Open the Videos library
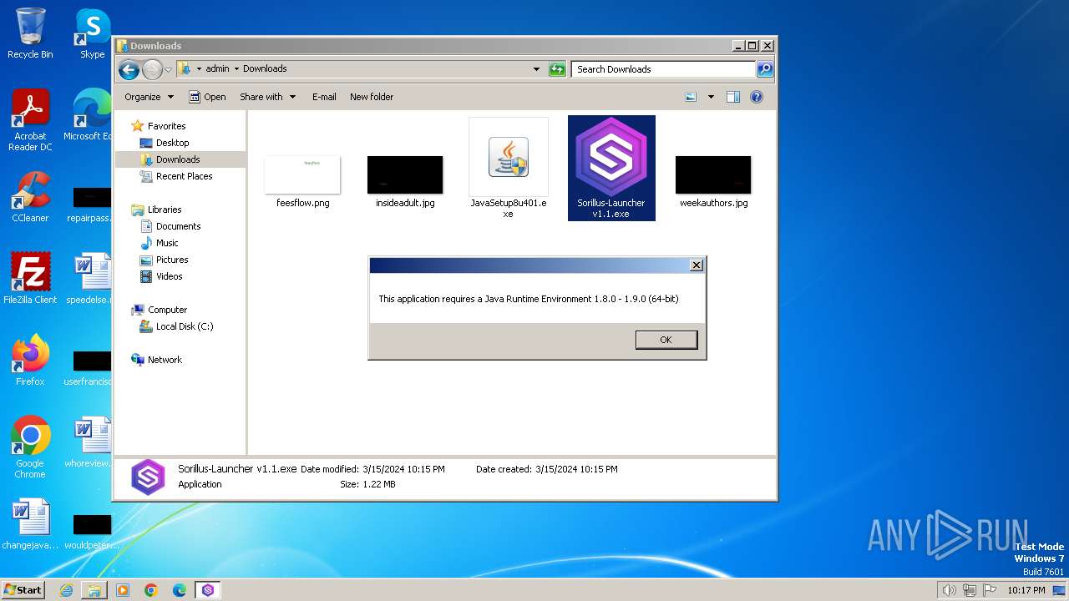This screenshot has width=1069, height=601. pos(161,276)
